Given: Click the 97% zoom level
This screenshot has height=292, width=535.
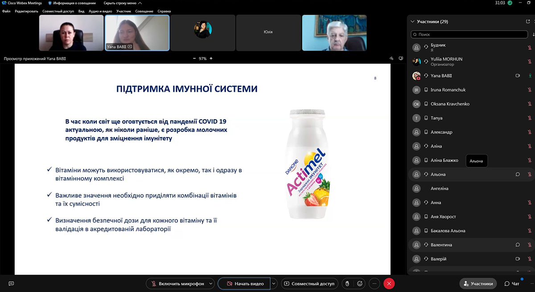Looking at the screenshot, I should [203, 58].
